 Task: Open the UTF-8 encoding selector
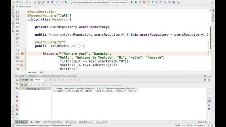click(x=190, y=126)
